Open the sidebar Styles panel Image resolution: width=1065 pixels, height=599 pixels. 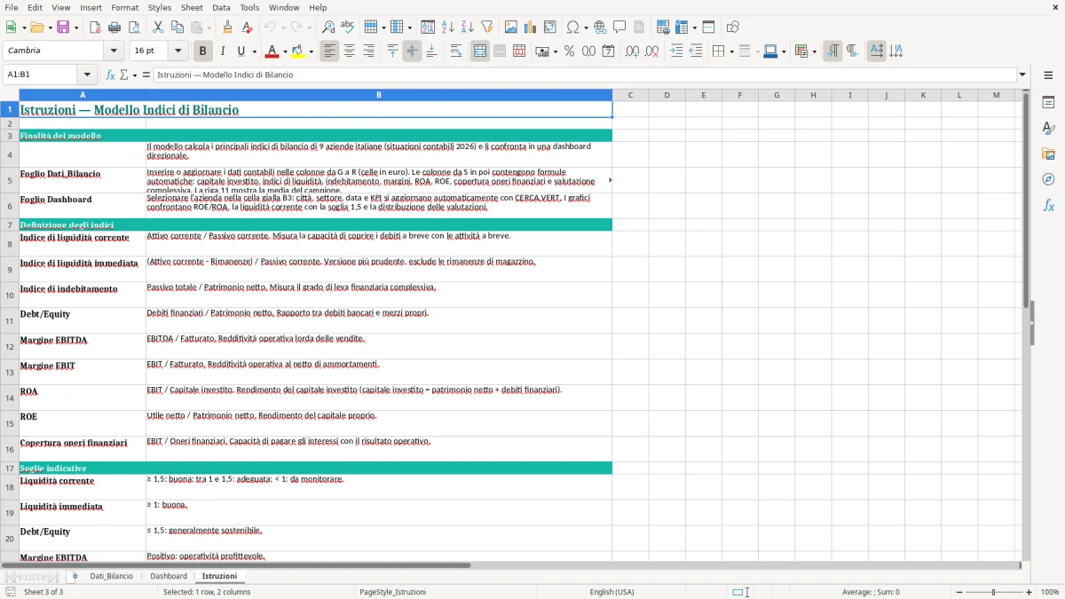1048,128
